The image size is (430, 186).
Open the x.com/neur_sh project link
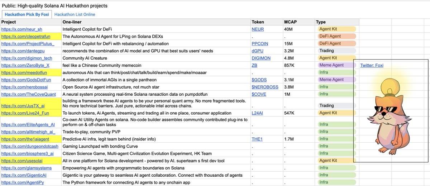tap(22, 29)
